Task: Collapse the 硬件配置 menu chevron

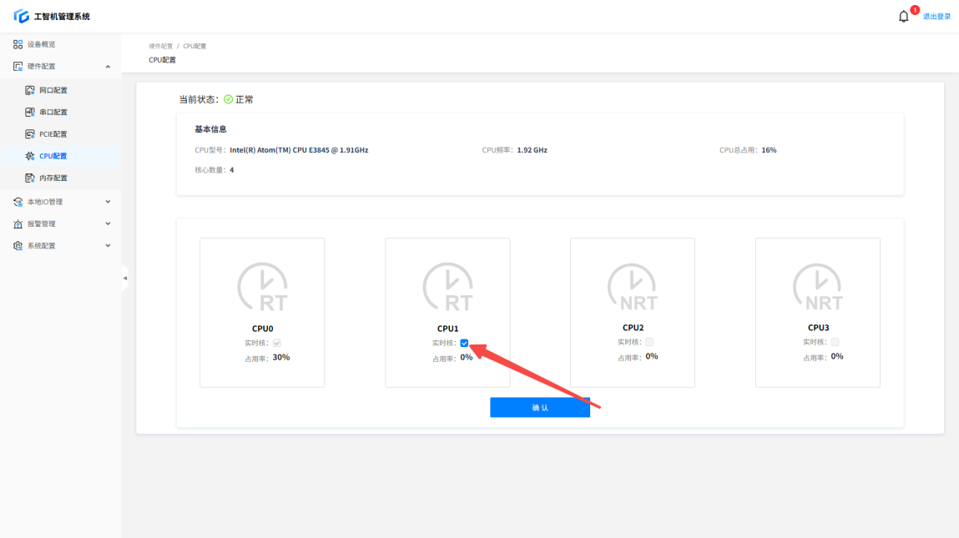Action: tap(108, 66)
